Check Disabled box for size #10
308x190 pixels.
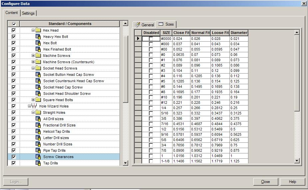(151, 97)
